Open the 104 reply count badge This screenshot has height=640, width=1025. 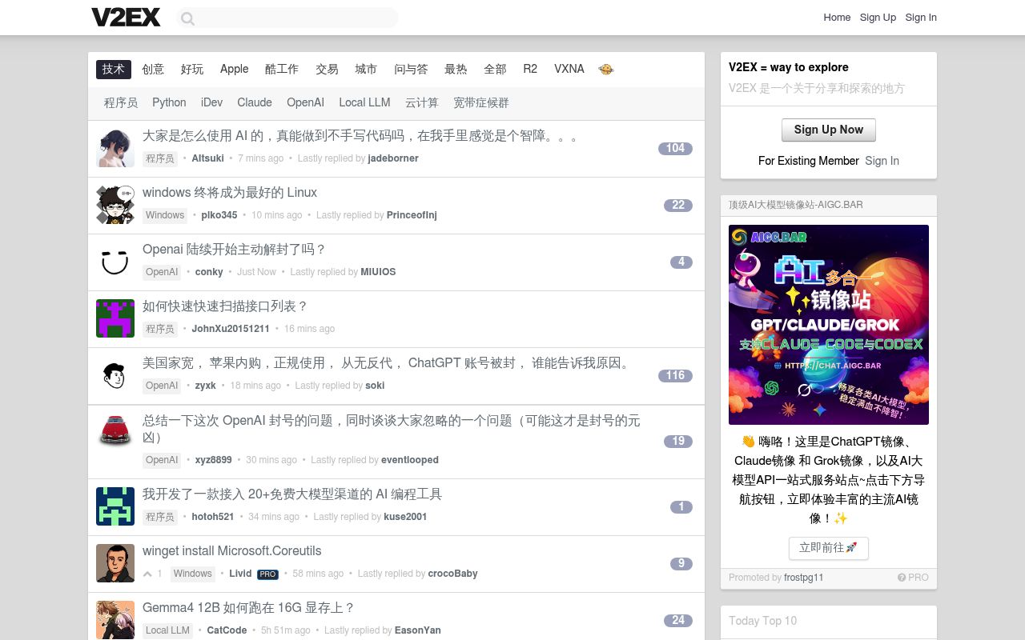[675, 148]
